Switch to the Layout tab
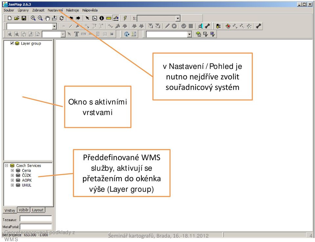The height and width of the screenshot is (242, 315). click(37, 210)
